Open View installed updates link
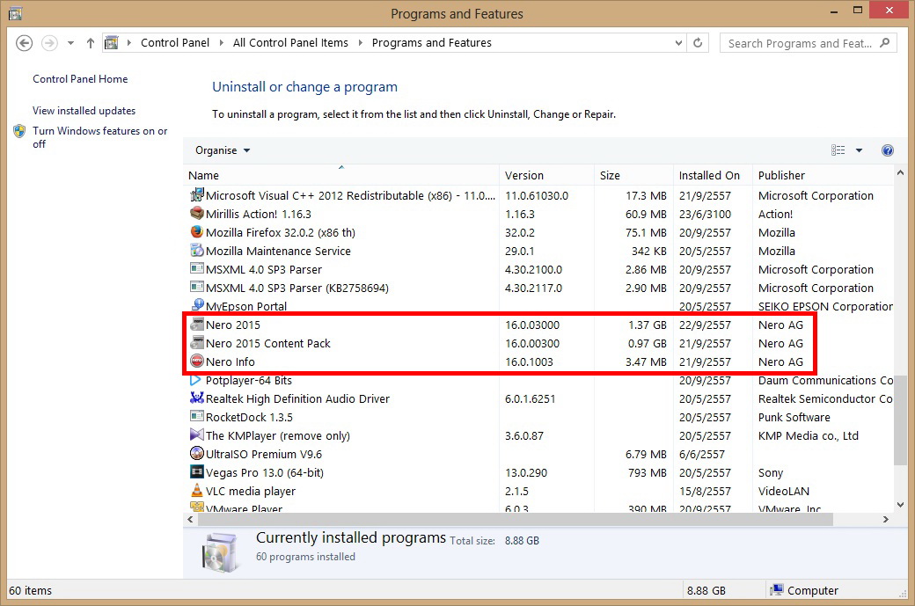 click(x=84, y=111)
